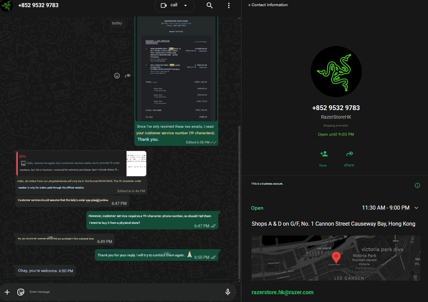Screen dimensions: 428x302
Task: Click the 'Shopping and retail' category text
Action: (336, 126)
